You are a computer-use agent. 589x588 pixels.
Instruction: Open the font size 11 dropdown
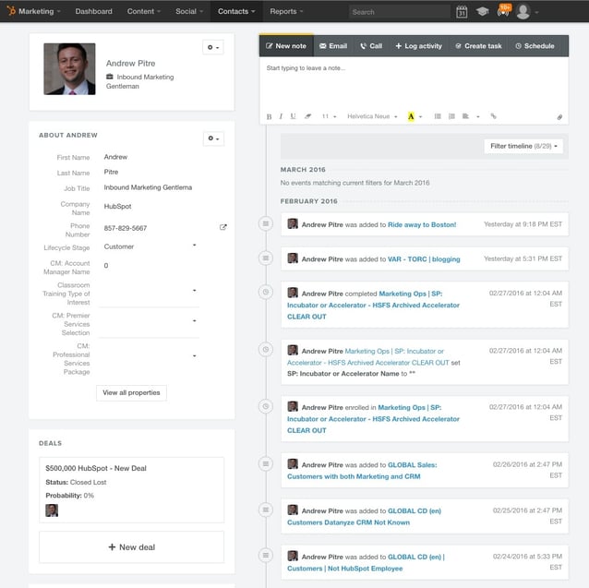tap(329, 116)
